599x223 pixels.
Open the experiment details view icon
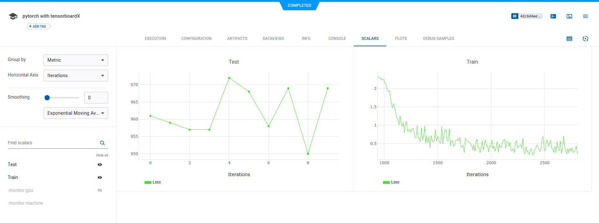(553, 16)
